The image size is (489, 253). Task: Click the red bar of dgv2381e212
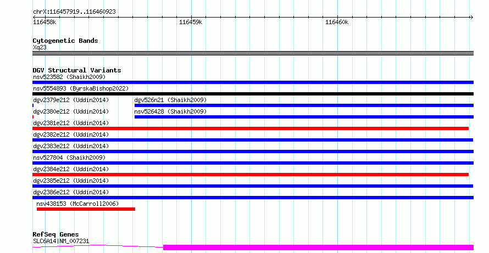[251, 128]
